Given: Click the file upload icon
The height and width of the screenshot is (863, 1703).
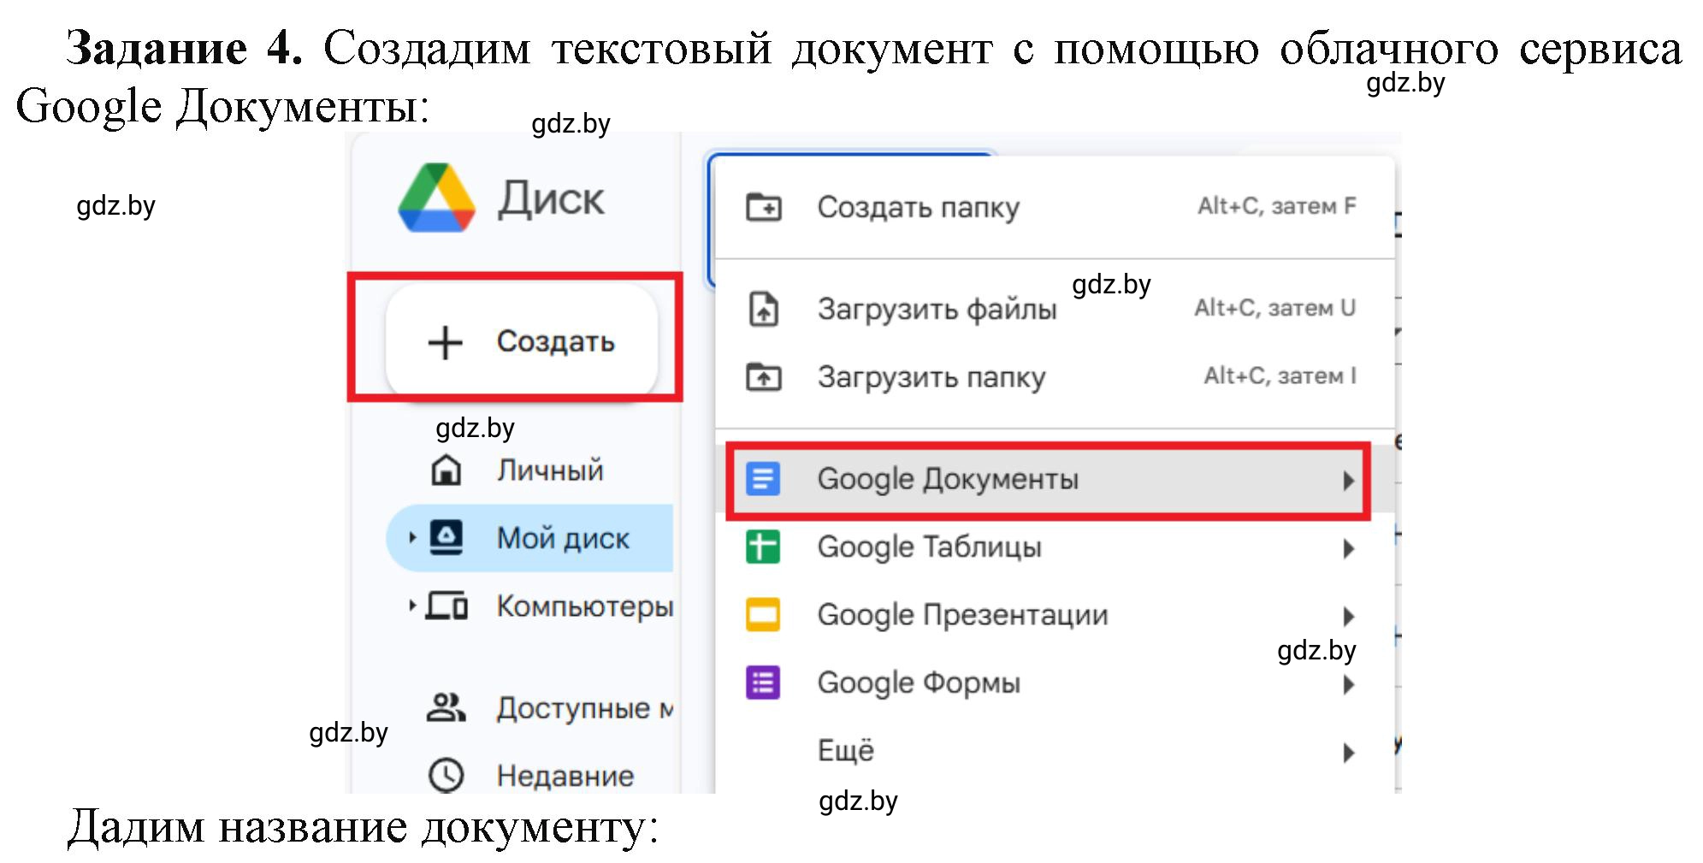Looking at the screenshot, I should [x=764, y=309].
